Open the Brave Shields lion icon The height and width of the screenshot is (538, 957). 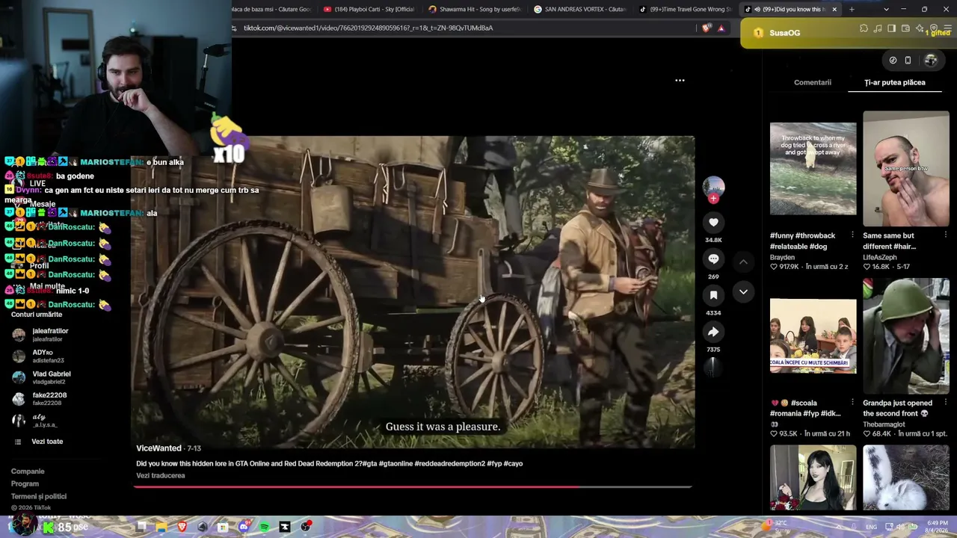pyautogui.click(x=707, y=28)
